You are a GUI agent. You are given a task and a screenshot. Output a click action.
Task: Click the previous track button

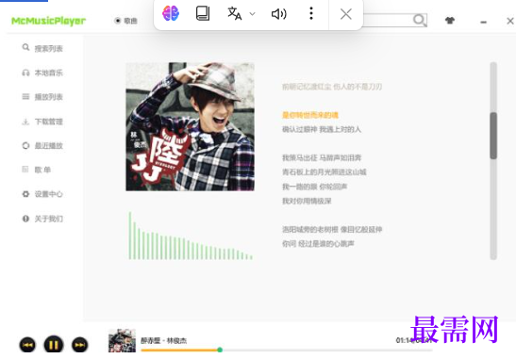click(27, 345)
